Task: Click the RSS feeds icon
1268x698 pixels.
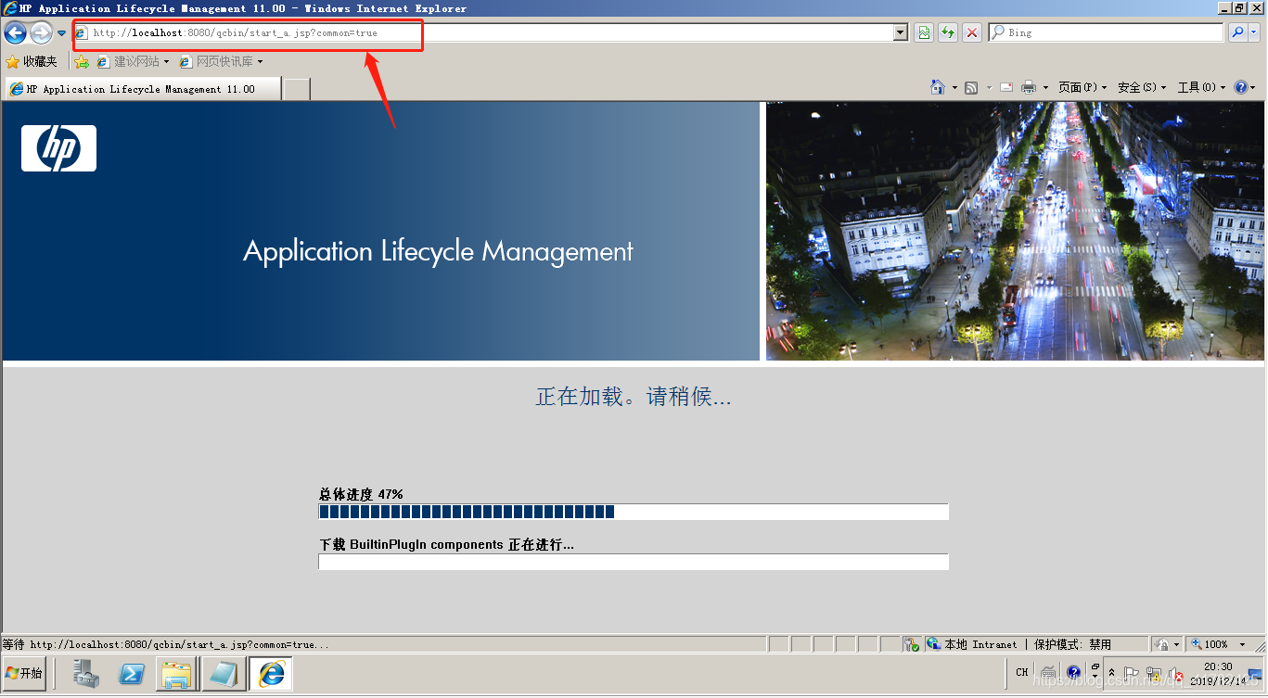Action: (971, 87)
